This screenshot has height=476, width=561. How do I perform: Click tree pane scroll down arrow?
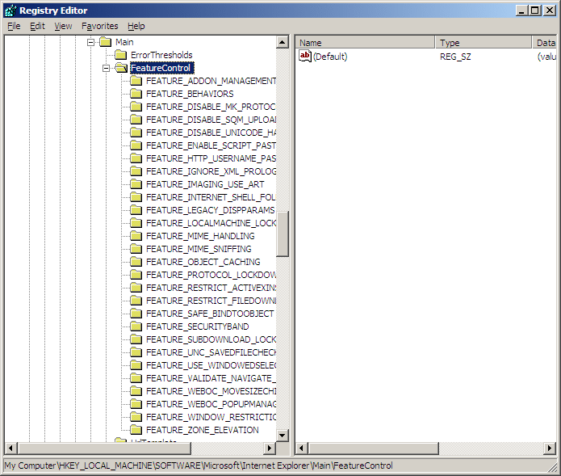click(283, 435)
